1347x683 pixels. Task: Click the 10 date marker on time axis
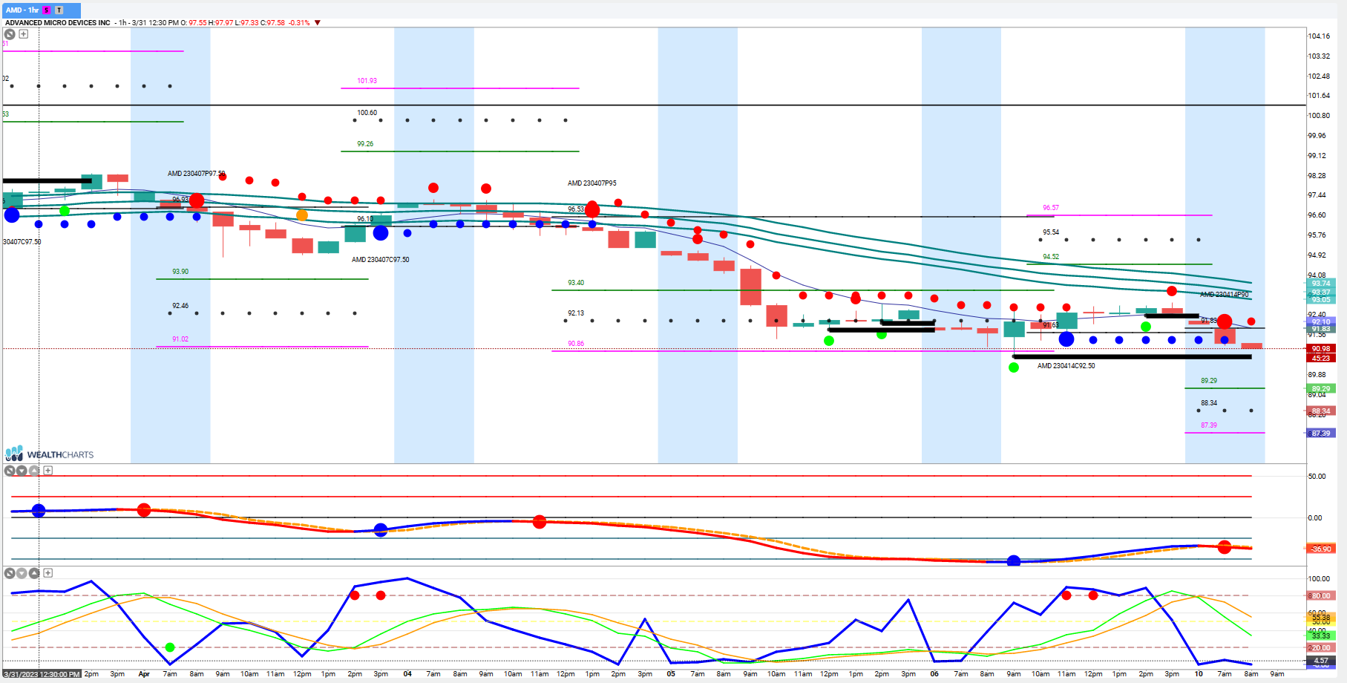pos(1199,674)
